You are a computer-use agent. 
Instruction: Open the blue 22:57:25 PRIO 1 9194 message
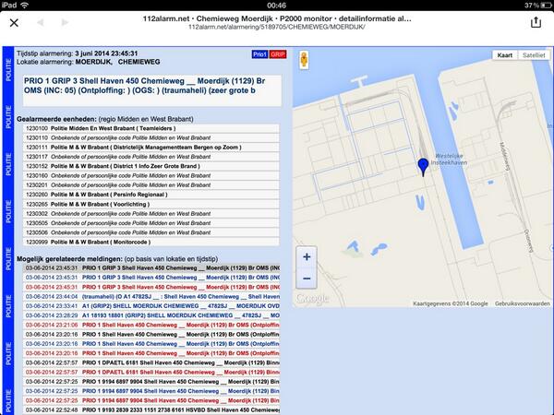pyautogui.click(x=152, y=391)
